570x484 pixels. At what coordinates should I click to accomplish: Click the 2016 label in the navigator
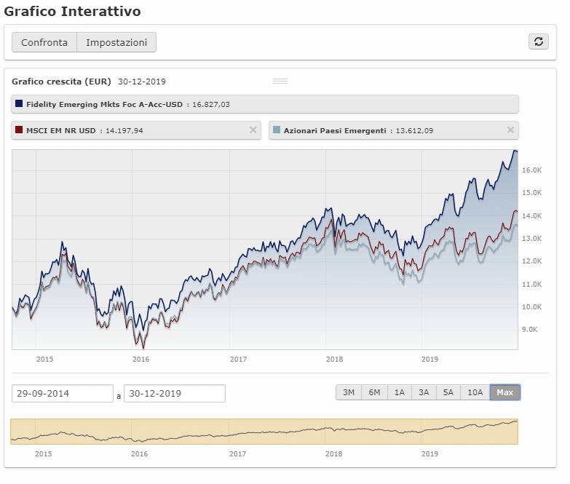[x=139, y=454]
